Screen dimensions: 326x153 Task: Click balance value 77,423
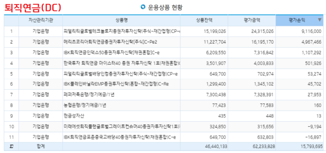[x=218, y=105]
